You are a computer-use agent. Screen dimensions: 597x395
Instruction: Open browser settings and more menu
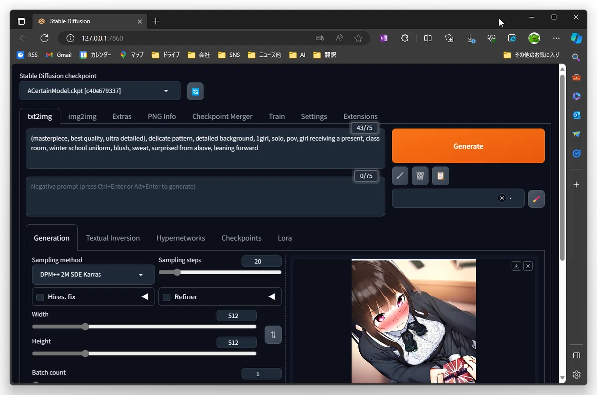pyautogui.click(x=556, y=38)
